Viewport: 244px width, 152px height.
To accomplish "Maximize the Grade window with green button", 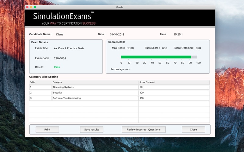I will tap(35, 7).
